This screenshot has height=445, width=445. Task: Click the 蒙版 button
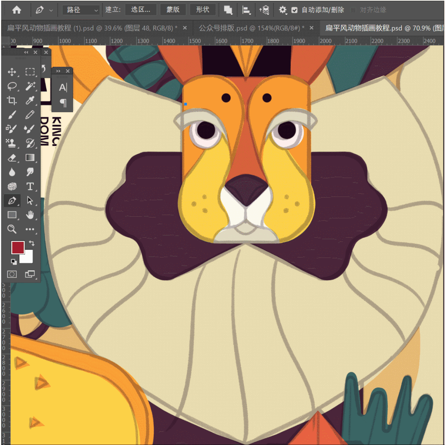[x=173, y=9]
